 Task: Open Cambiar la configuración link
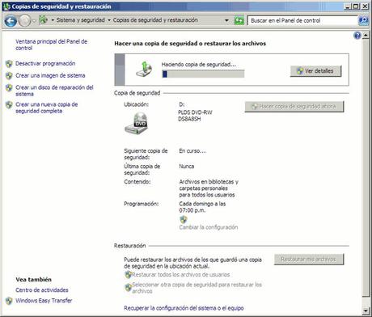(209, 227)
